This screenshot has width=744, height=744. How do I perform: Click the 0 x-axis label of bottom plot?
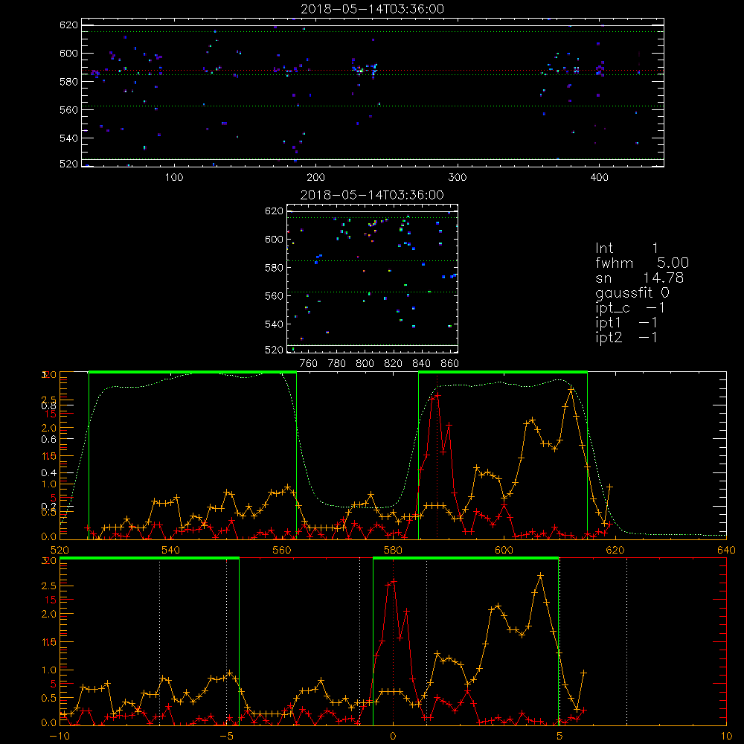(393, 736)
